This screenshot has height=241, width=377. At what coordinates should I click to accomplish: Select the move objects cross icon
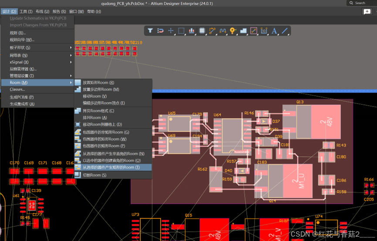coord(171,31)
